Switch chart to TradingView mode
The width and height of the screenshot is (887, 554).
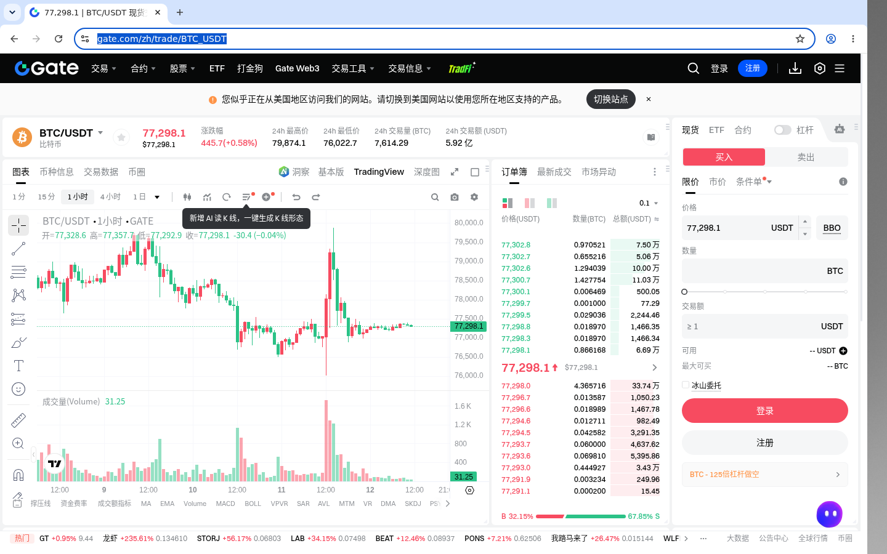[379, 172]
